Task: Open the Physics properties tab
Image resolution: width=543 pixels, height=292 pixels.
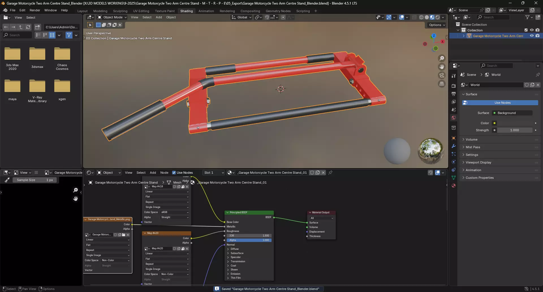Action: click(454, 162)
